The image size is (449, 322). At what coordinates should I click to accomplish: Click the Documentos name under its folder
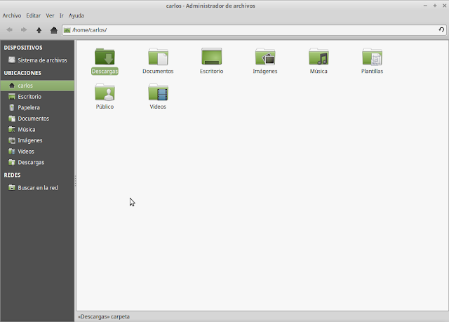[158, 71]
